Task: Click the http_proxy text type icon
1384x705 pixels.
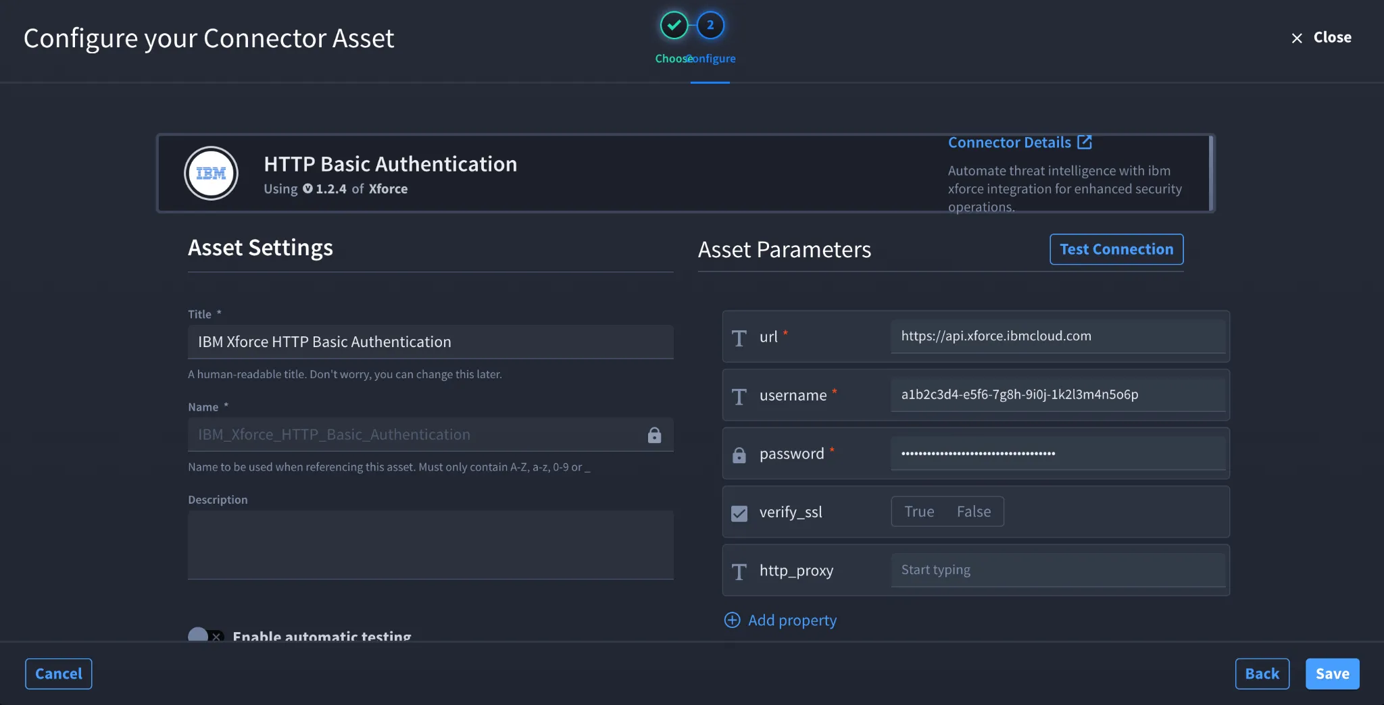Action: click(739, 572)
